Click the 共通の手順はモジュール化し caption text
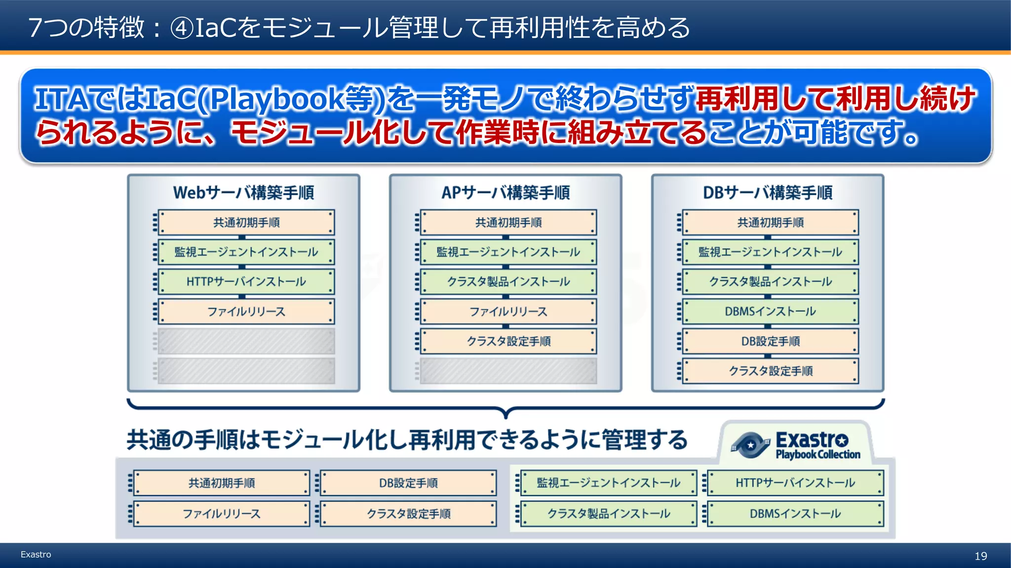 407,440
